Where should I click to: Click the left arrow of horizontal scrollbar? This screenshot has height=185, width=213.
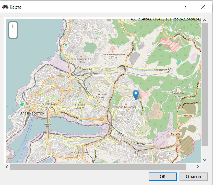(x=7, y=167)
